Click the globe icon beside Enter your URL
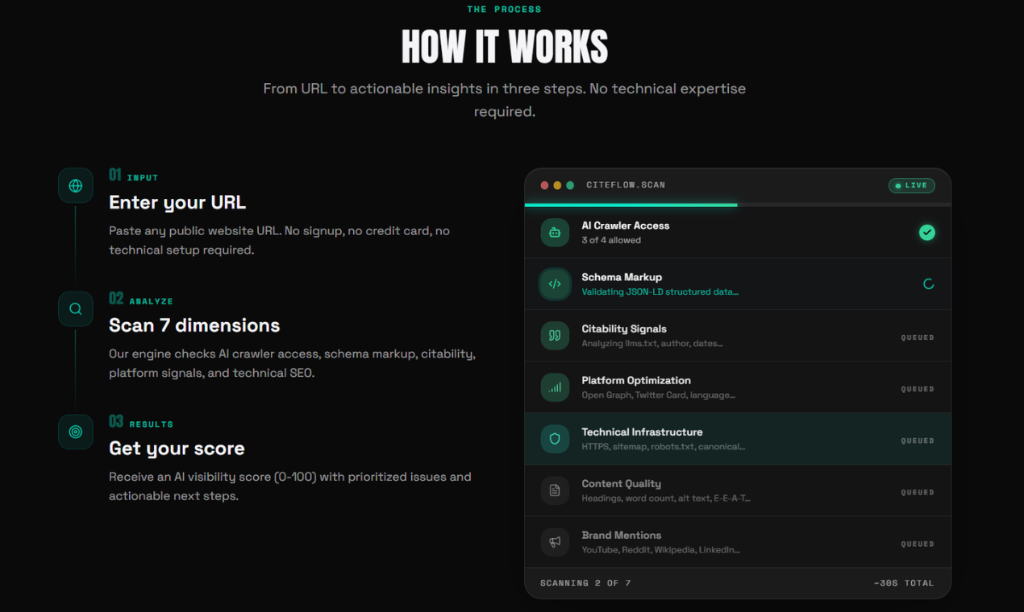 tap(75, 186)
